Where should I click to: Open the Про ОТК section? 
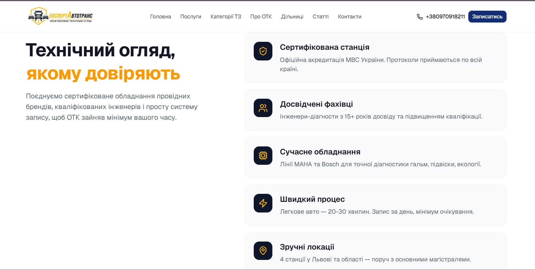point(261,17)
